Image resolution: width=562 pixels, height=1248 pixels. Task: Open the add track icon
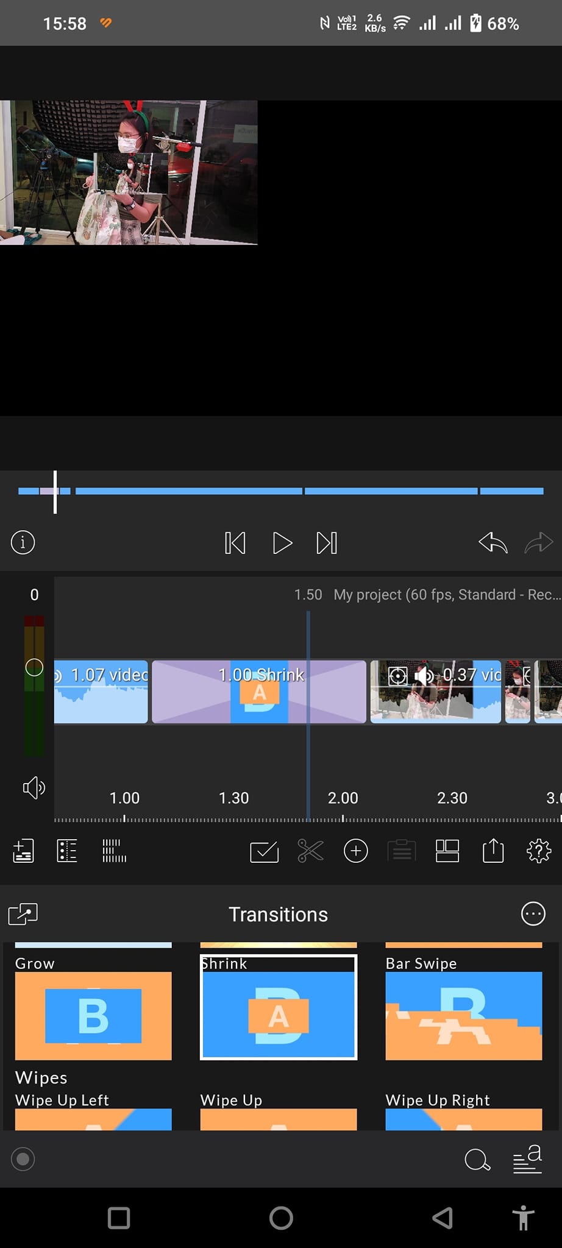[23, 851]
